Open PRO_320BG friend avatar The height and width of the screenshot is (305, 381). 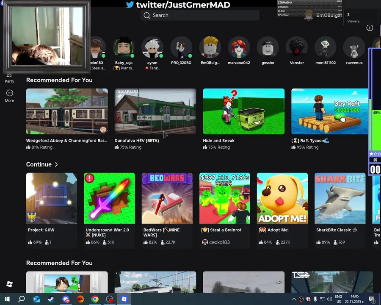(181, 47)
